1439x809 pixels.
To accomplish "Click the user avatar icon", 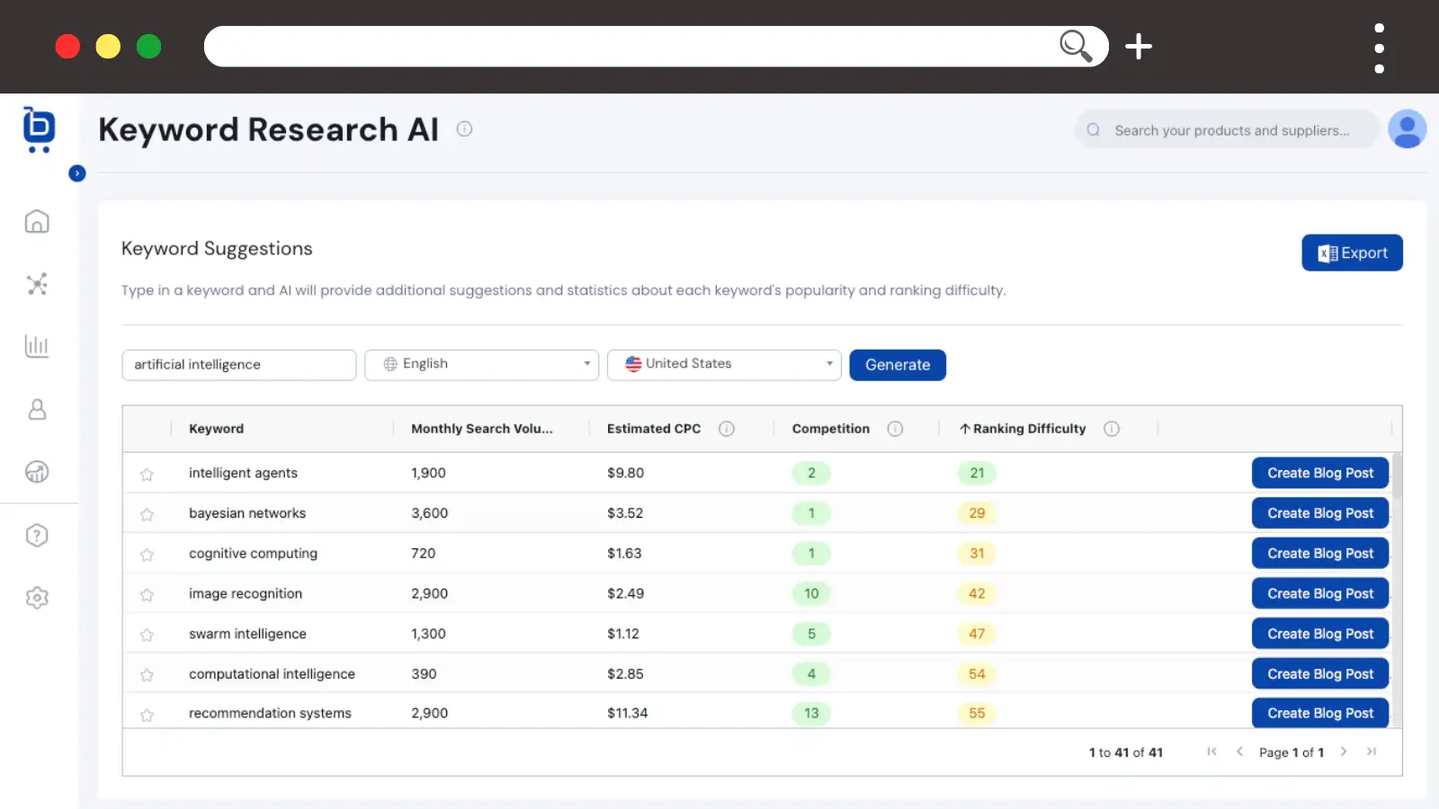I will coord(1407,129).
